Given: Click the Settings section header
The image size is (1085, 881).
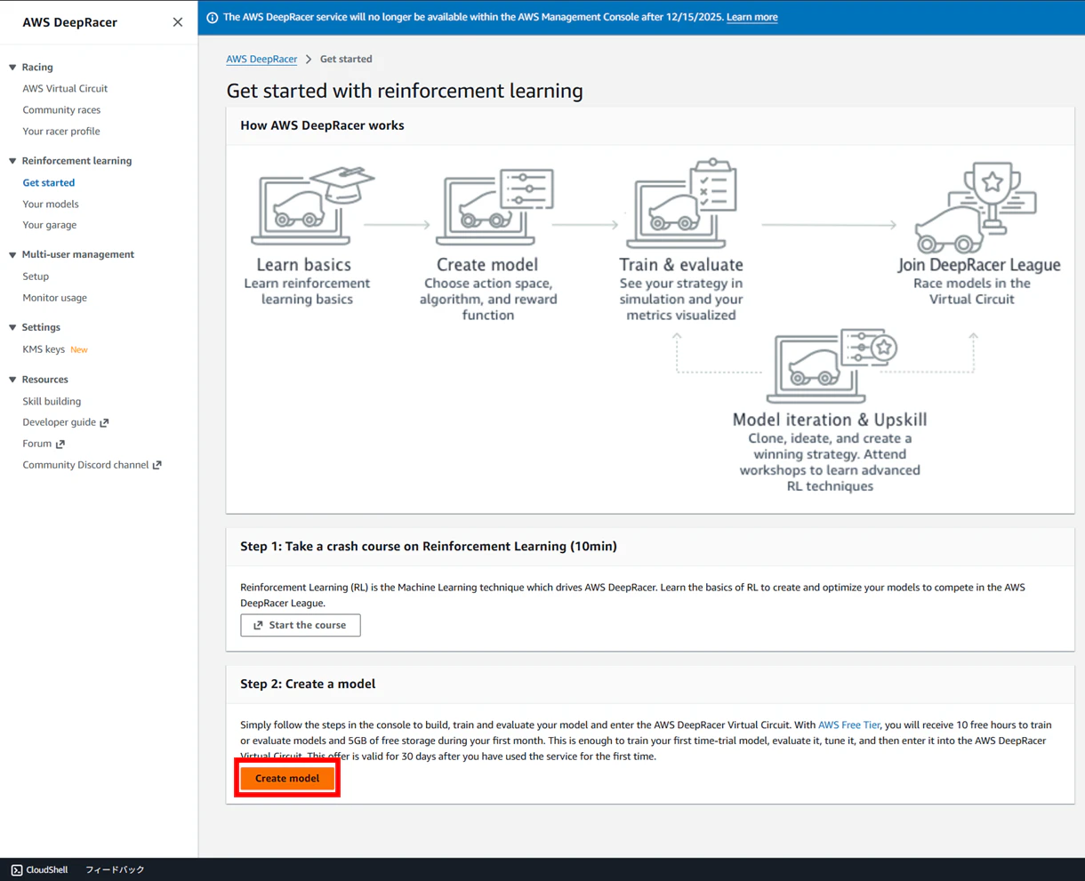Looking at the screenshot, I should (41, 328).
